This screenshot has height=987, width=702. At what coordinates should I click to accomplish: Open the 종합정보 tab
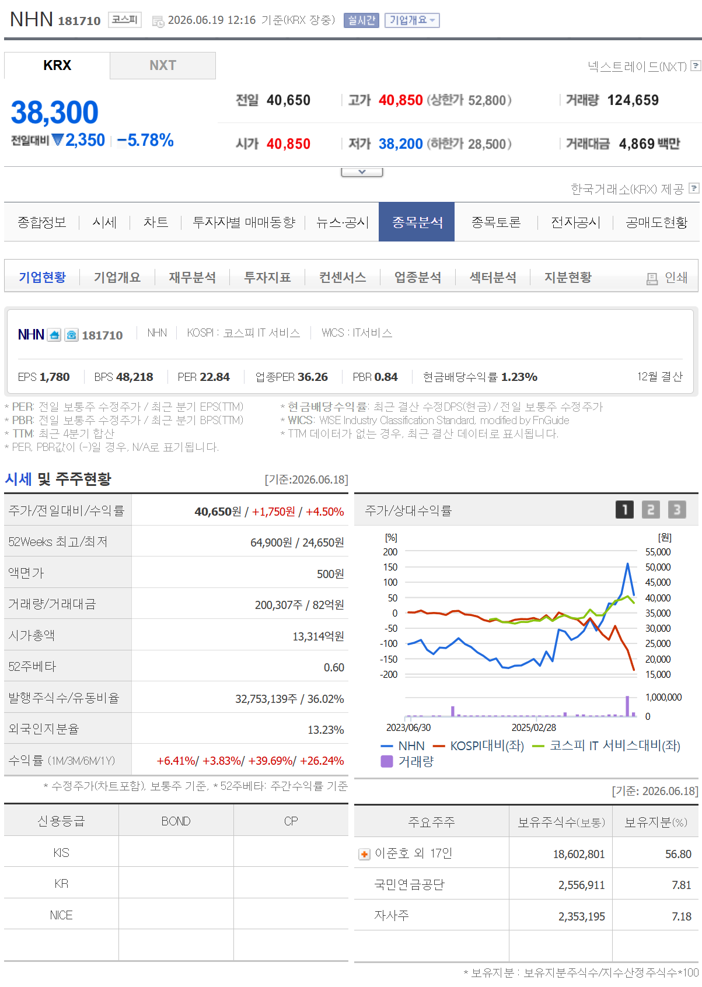pos(41,222)
